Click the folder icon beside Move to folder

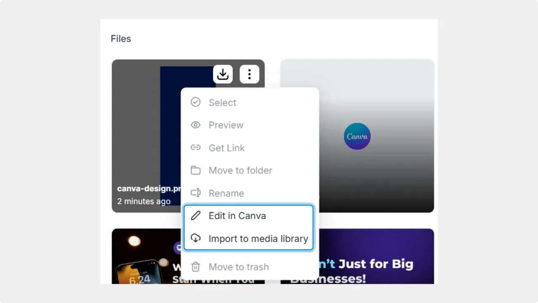(x=195, y=170)
